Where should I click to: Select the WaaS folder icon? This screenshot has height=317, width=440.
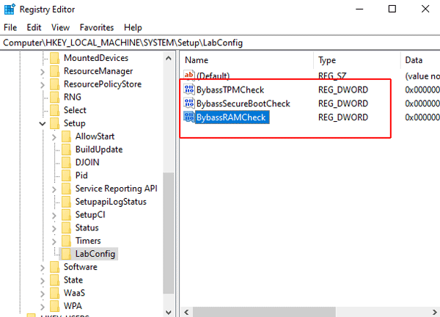55,293
